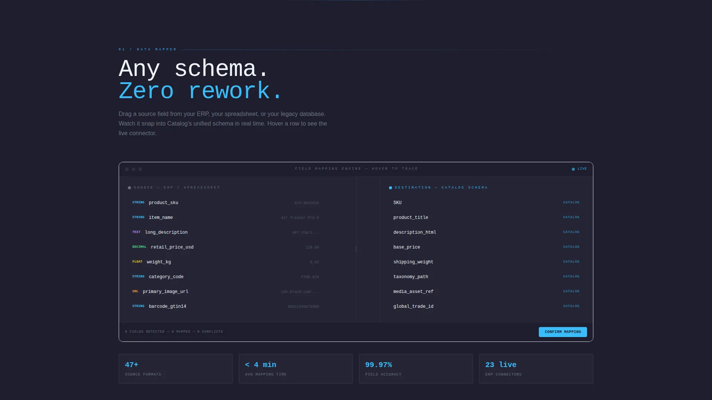
Task: Select the primary_image_url source field
Action: 225,291
